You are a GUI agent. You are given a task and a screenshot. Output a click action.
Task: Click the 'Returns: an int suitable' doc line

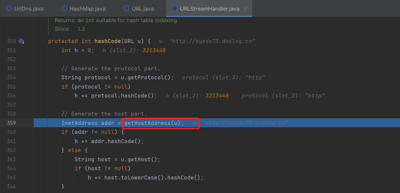116,20
